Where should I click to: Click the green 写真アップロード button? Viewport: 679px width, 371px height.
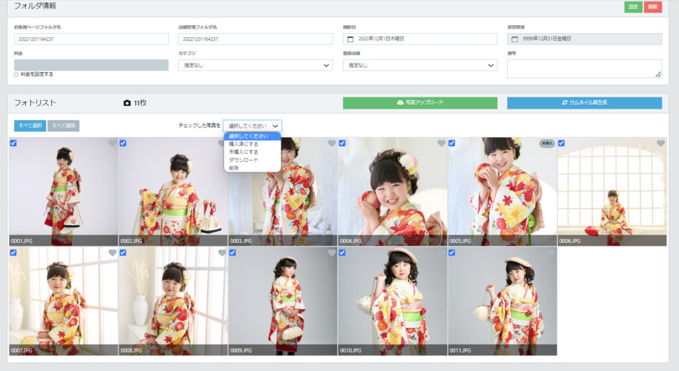[x=420, y=103]
